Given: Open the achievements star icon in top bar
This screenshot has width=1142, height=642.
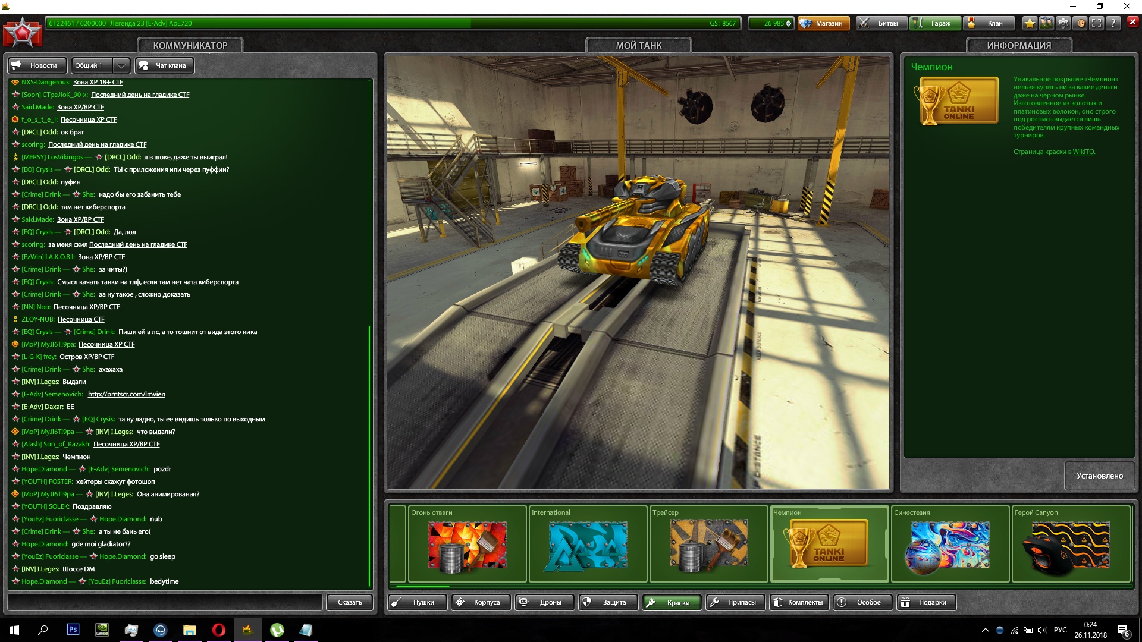Looking at the screenshot, I should point(1030,23).
